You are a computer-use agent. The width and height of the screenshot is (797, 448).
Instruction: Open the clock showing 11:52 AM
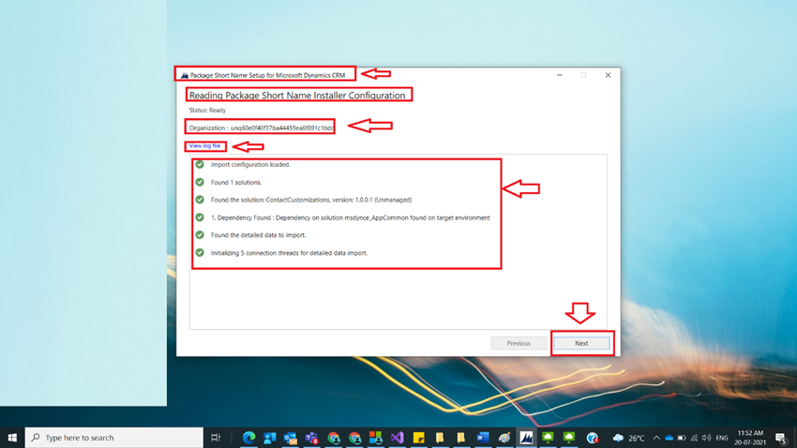coord(750,438)
